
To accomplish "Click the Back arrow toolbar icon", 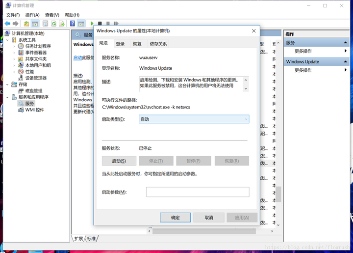I will tap(7, 24).
